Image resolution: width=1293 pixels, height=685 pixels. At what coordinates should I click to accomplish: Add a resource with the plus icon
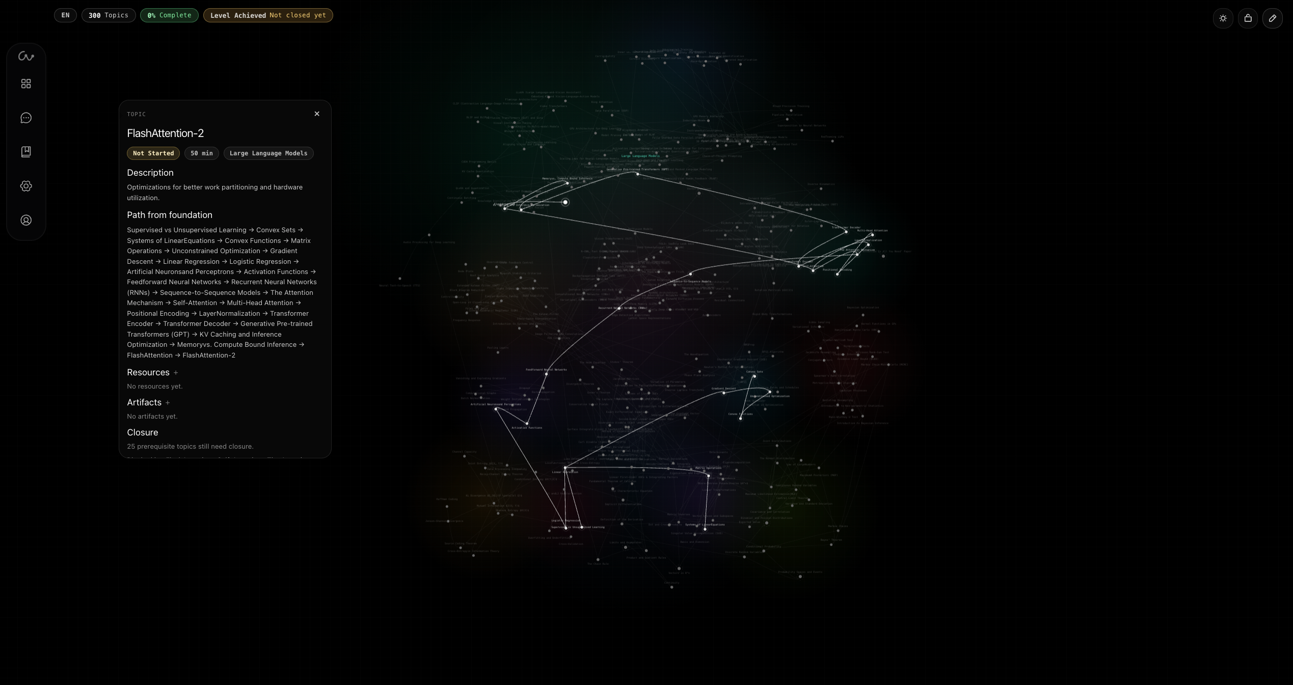pyautogui.click(x=176, y=373)
